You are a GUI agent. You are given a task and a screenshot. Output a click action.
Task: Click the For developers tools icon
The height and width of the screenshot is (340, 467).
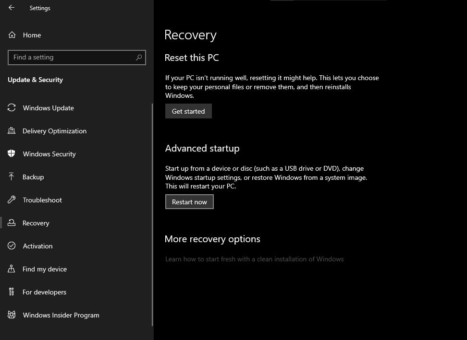point(12,292)
